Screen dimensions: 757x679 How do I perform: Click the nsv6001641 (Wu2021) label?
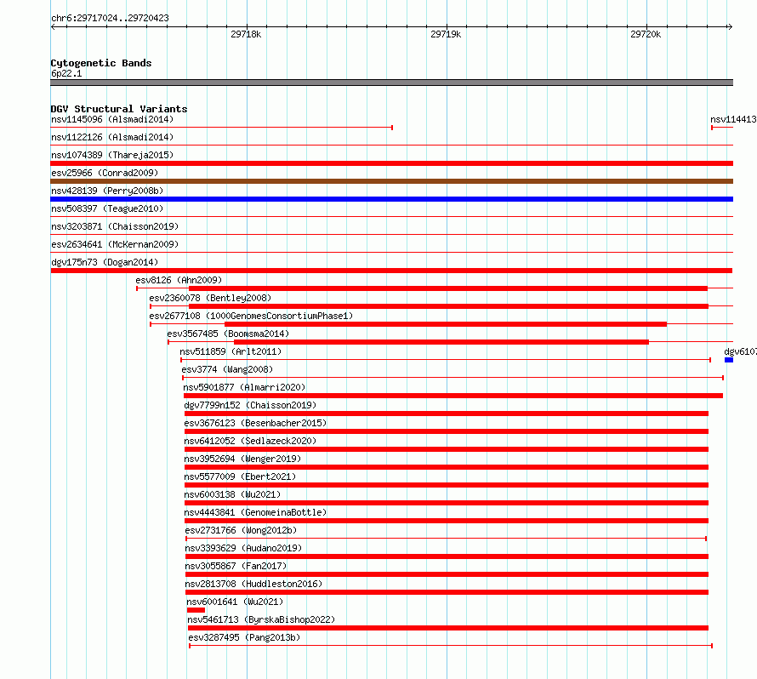[x=235, y=602]
